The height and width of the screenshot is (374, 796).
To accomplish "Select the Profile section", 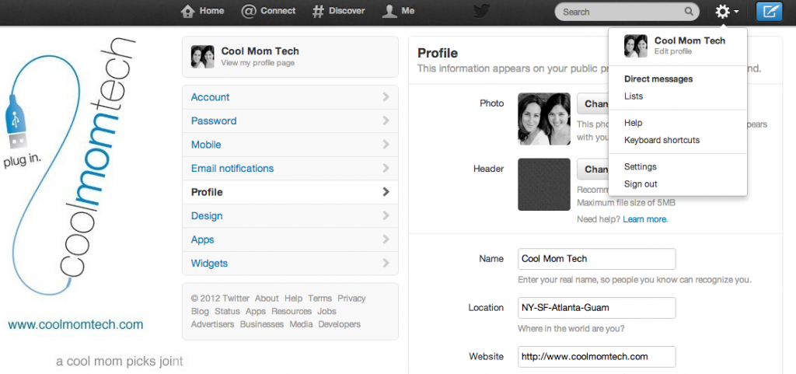I will [290, 192].
